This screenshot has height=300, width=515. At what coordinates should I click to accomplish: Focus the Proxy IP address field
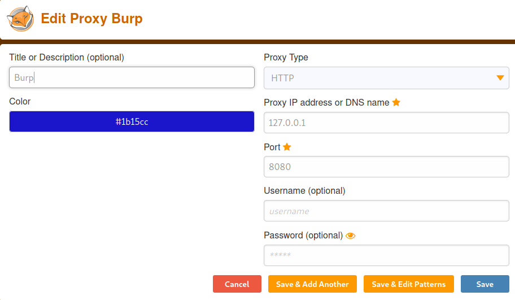[x=386, y=123]
